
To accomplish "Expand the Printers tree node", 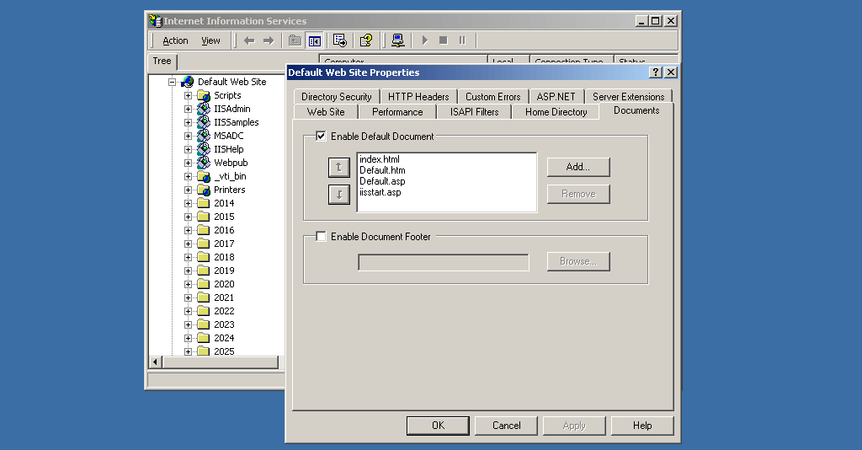I will 188,190.
